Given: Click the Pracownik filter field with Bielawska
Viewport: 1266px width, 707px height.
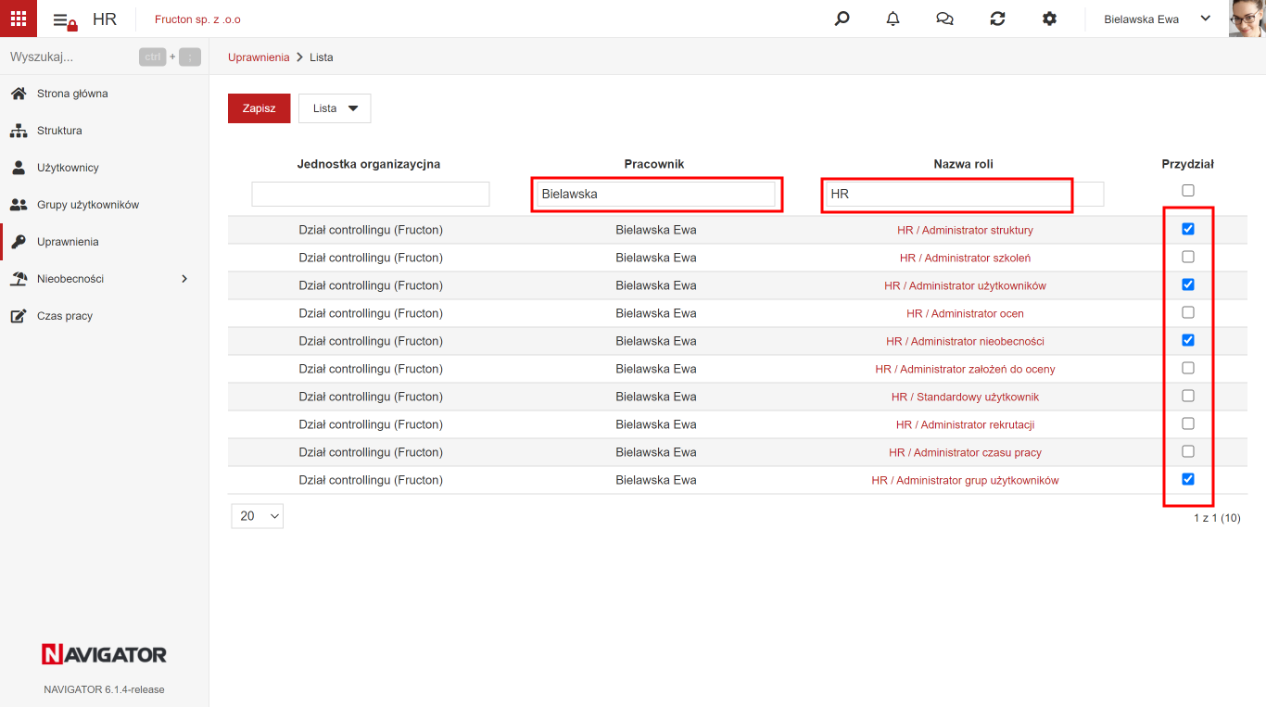Looking at the screenshot, I should tap(656, 194).
